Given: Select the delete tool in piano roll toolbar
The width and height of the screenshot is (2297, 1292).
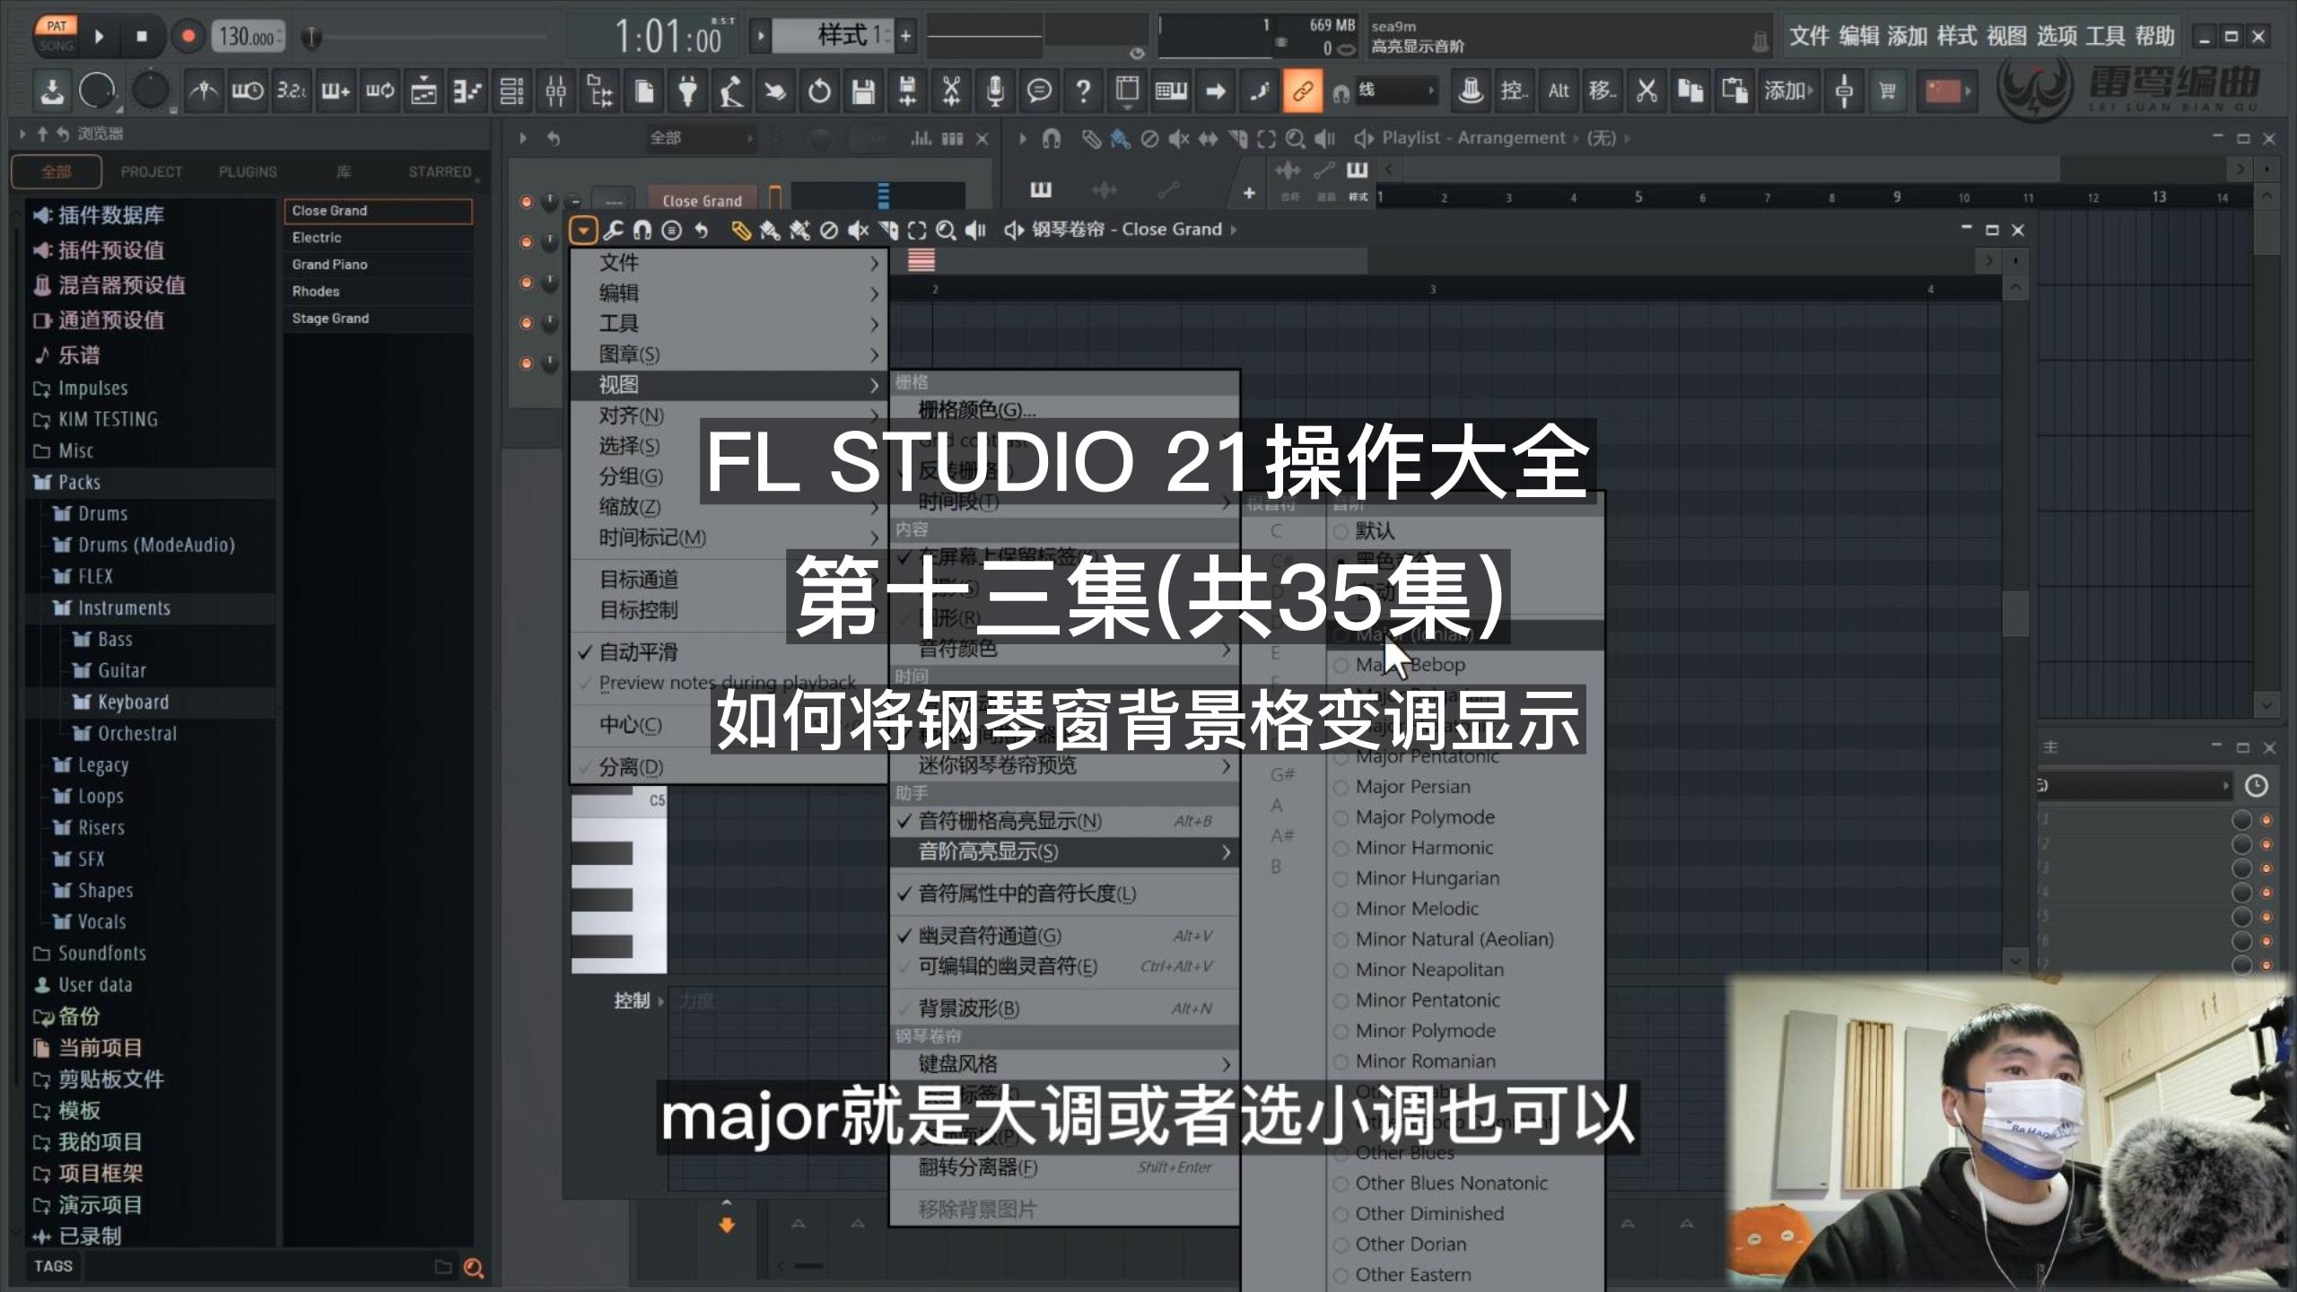Looking at the screenshot, I should tap(829, 231).
